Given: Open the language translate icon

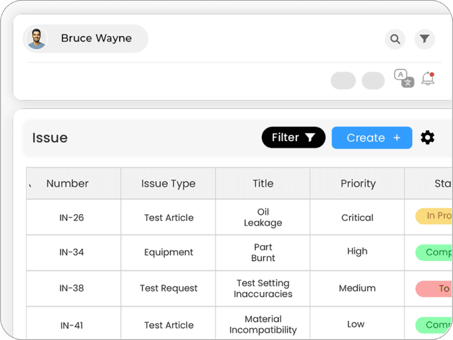Looking at the screenshot, I should click(x=404, y=78).
